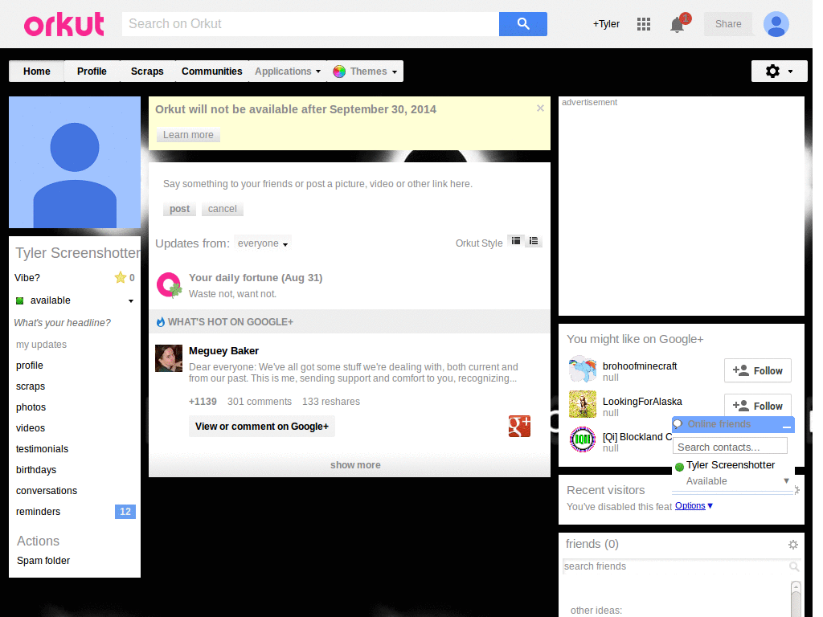823x617 pixels.
Task: Open the Profile tab
Action: [92, 71]
